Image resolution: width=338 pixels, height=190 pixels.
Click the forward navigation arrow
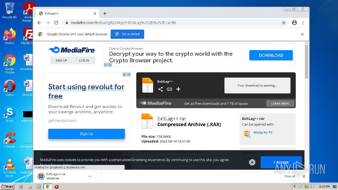click(x=48, y=23)
